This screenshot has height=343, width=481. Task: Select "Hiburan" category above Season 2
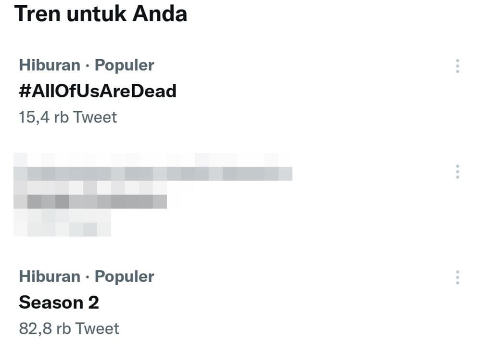pos(50,277)
